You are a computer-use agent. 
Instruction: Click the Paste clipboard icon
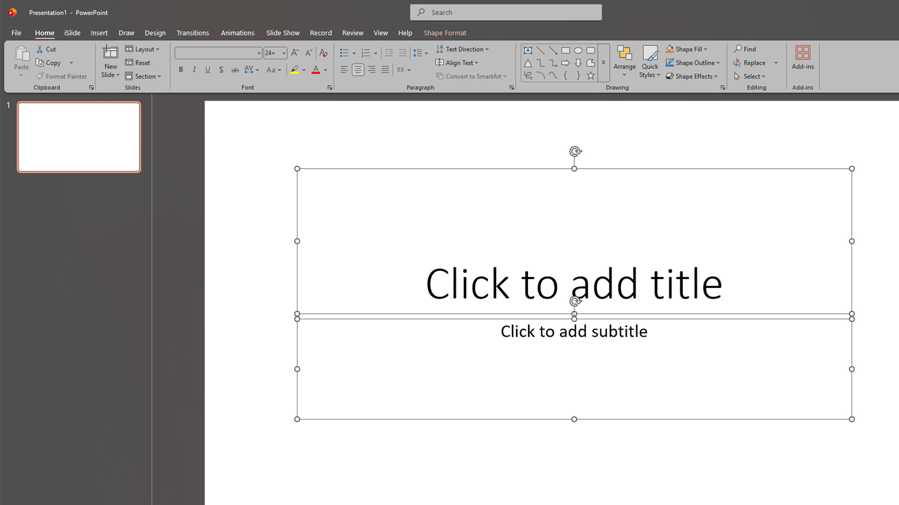click(x=22, y=54)
